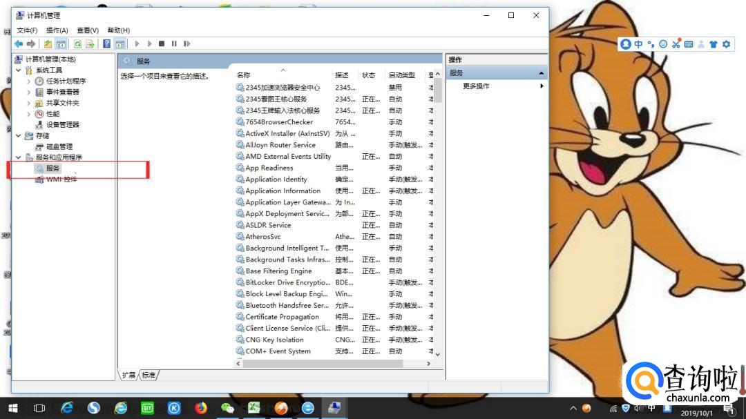Open the 操作(A) menu

(57, 30)
